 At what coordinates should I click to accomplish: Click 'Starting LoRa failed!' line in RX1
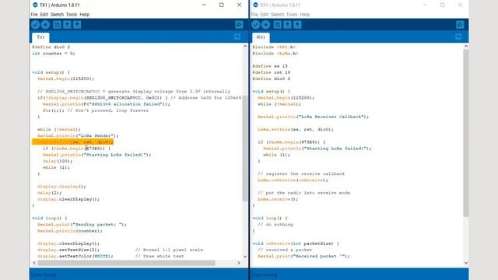(317, 149)
